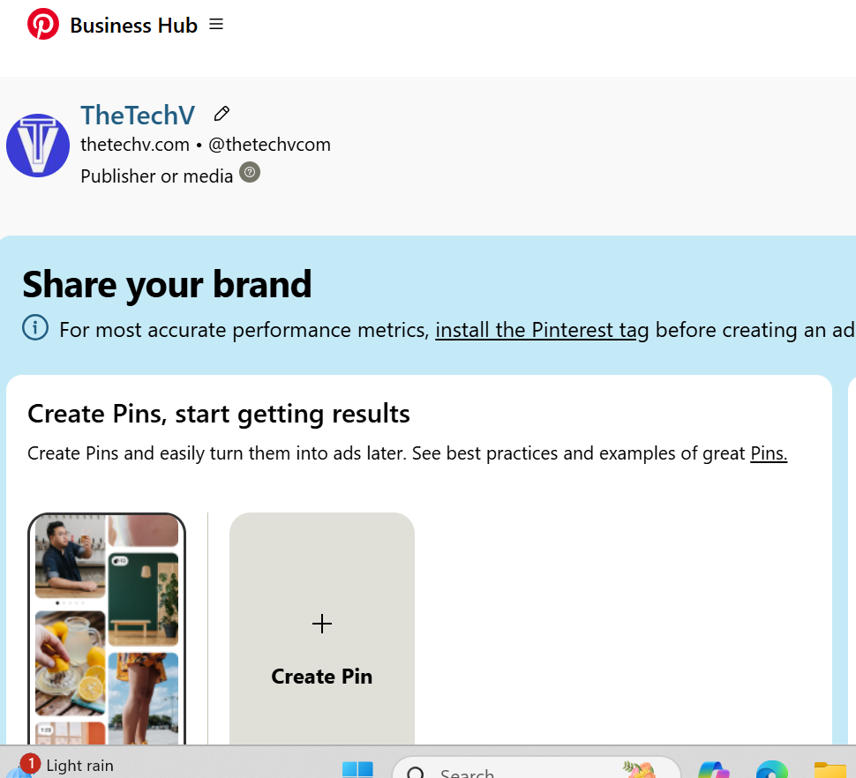Screen dimensions: 856x778
Task: Click the "thetechv.com" website text
Action: 135,145
